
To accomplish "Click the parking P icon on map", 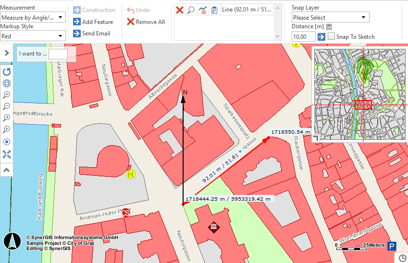I will pyautogui.click(x=392, y=246).
